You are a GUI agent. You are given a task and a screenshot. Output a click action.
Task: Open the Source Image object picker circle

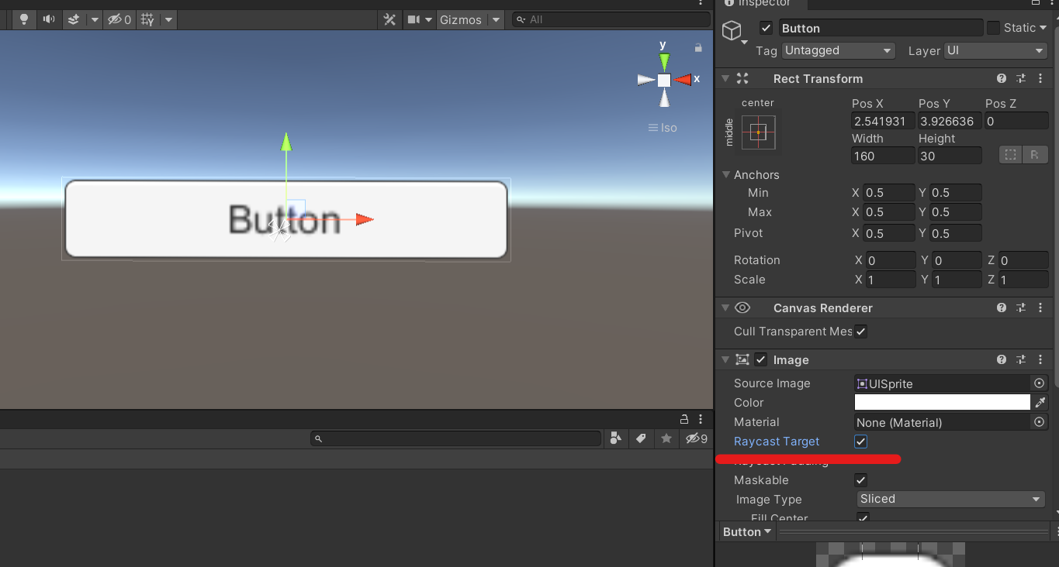pyautogui.click(x=1040, y=383)
